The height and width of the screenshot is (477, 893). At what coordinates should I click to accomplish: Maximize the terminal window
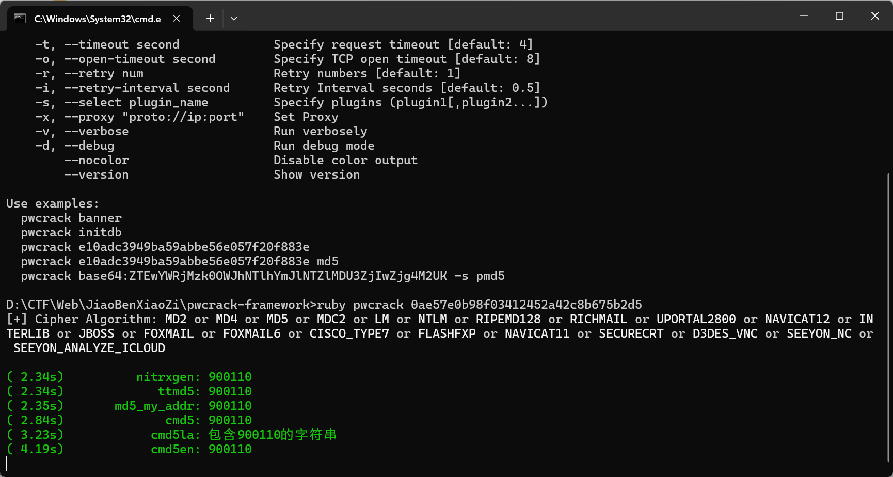pyautogui.click(x=839, y=16)
